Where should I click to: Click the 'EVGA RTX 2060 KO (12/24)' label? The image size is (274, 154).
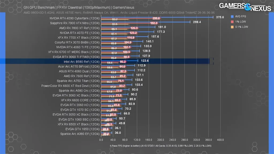click(80, 105)
